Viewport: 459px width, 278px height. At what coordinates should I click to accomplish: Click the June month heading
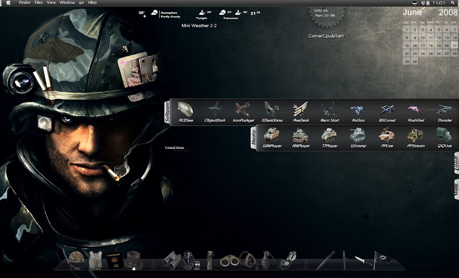pyautogui.click(x=412, y=12)
